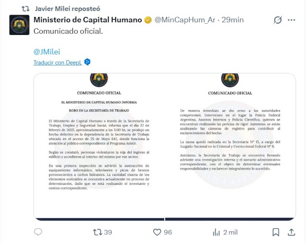Click the repost arrows icon beside Javier Milei
This screenshot has height=243, width=307.
25,9
